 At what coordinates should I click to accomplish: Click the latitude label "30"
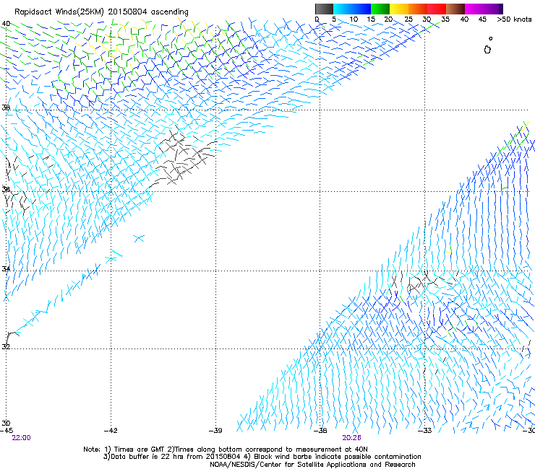(x=6, y=423)
